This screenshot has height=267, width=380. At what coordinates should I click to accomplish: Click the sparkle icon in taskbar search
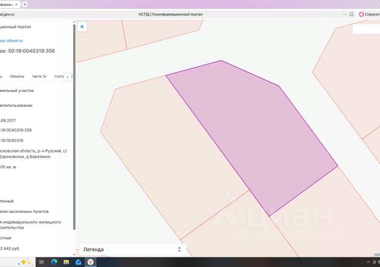[x=25, y=262]
